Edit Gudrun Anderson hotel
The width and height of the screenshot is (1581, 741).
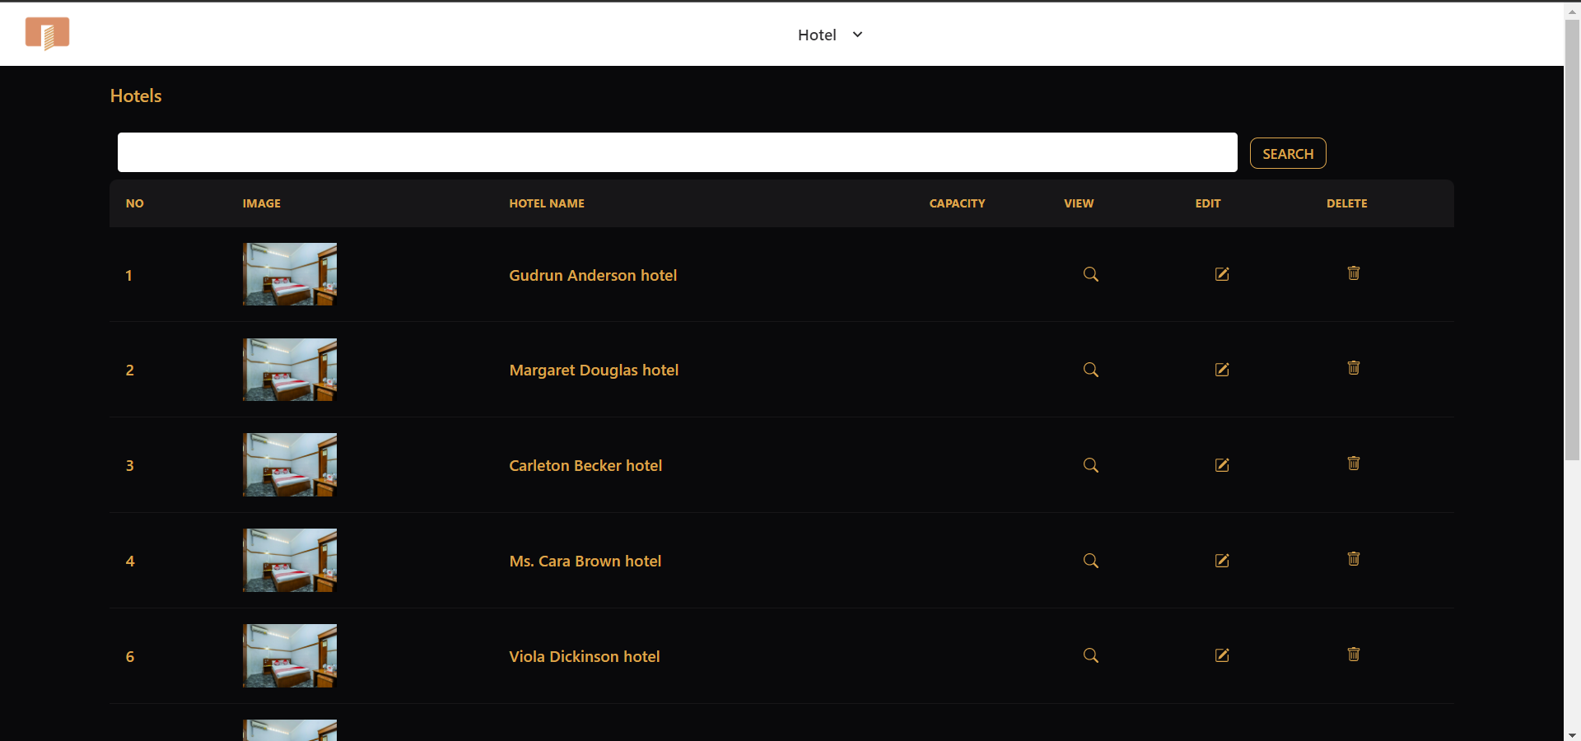pos(1222,274)
